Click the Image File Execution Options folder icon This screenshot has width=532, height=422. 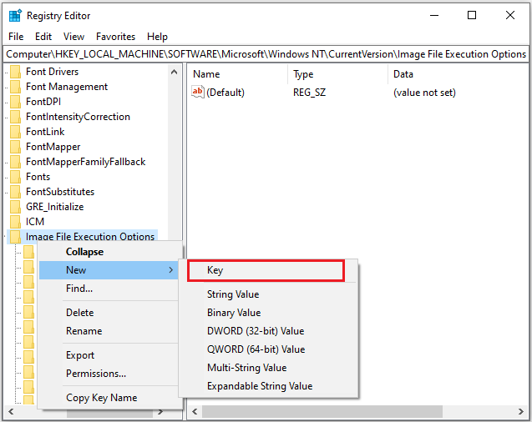pyautogui.click(x=15, y=236)
